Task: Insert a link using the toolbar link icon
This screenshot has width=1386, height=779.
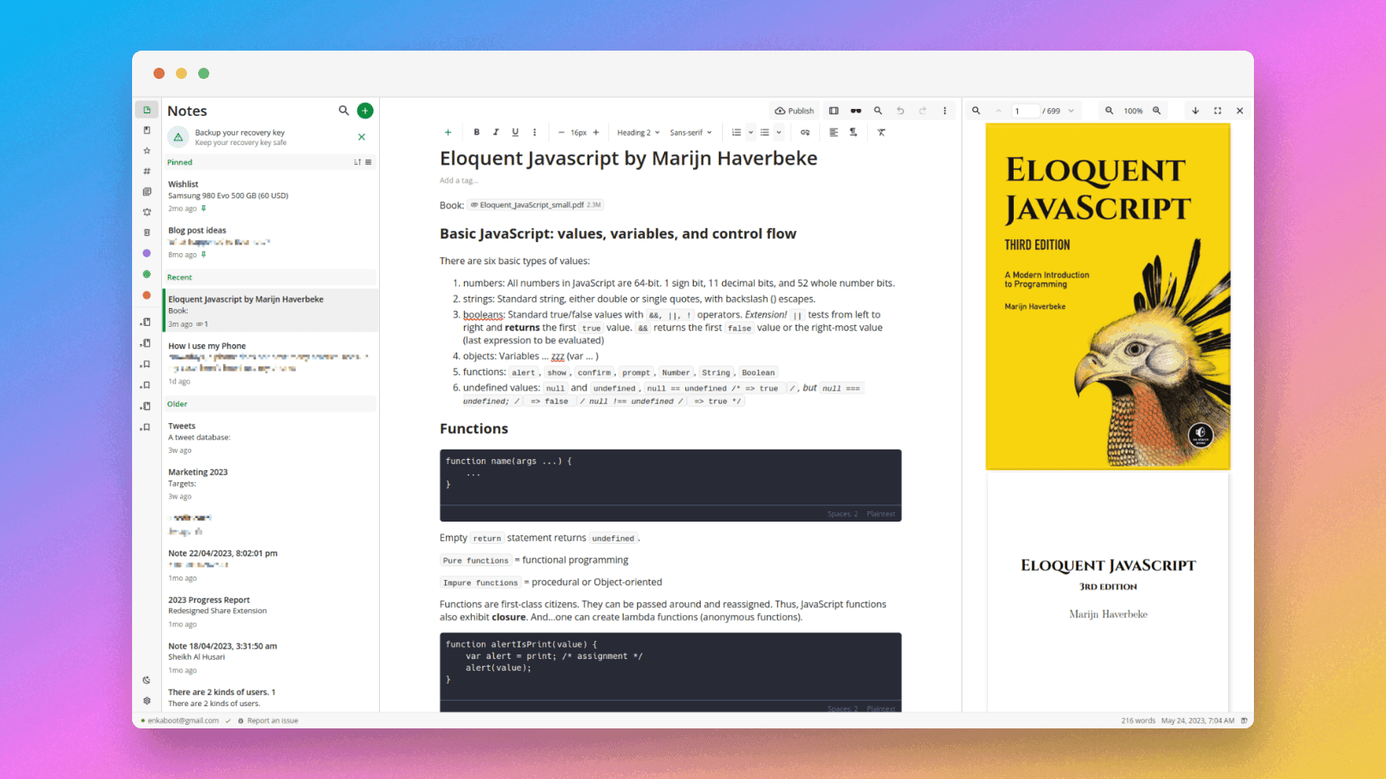Action: tap(804, 133)
